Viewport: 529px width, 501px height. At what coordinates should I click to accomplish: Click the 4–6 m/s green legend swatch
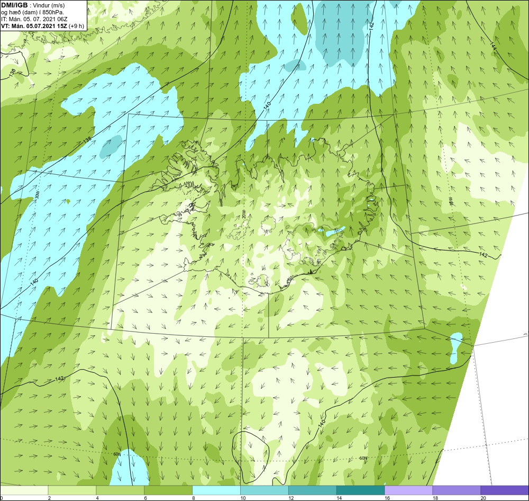point(120,490)
